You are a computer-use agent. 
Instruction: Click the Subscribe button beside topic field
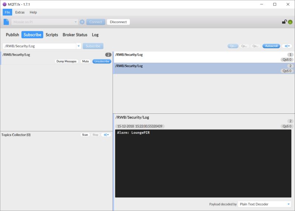coord(93,46)
